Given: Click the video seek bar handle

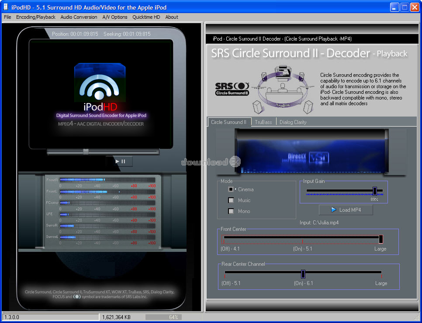Looking at the screenshot, I should click(86, 151).
